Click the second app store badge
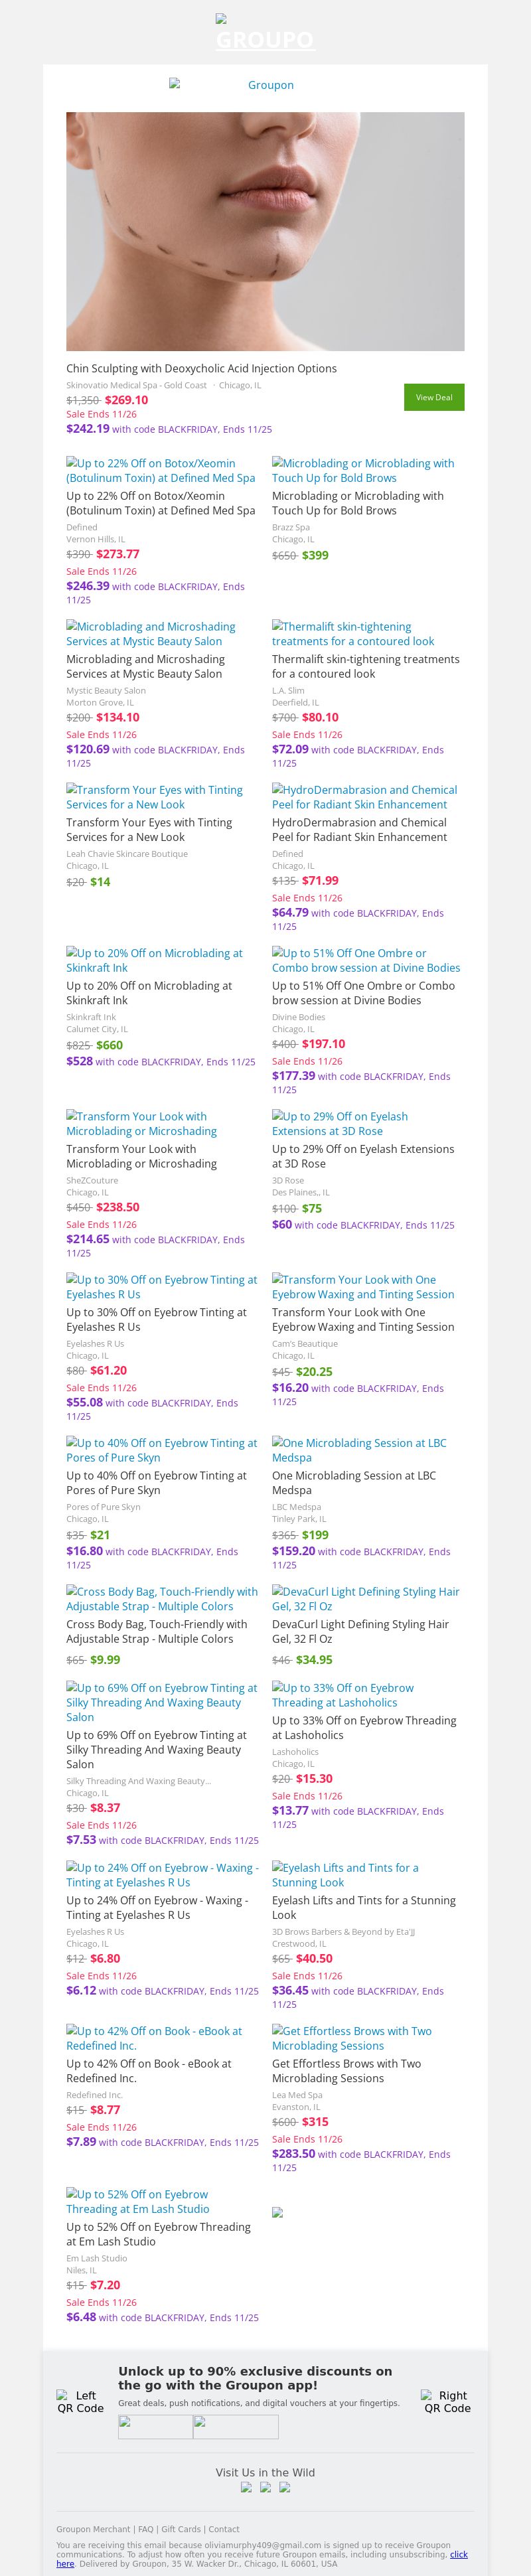 [x=235, y=2426]
